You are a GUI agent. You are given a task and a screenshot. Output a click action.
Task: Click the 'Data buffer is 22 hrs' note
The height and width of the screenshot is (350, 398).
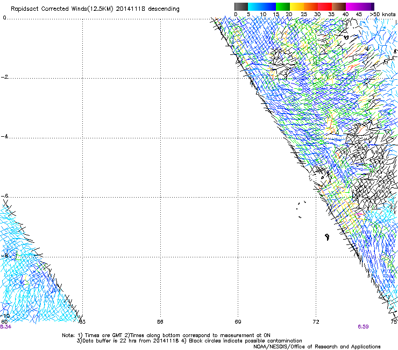point(189,341)
